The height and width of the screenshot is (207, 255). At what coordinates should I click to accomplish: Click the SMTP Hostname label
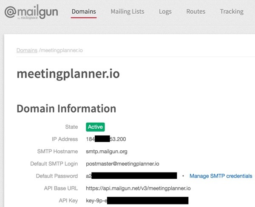(57, 152)
